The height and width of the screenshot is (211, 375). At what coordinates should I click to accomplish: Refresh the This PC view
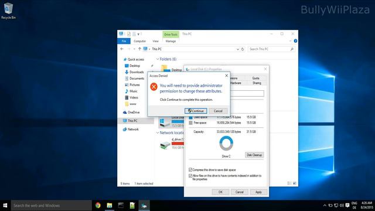point(243,49)
